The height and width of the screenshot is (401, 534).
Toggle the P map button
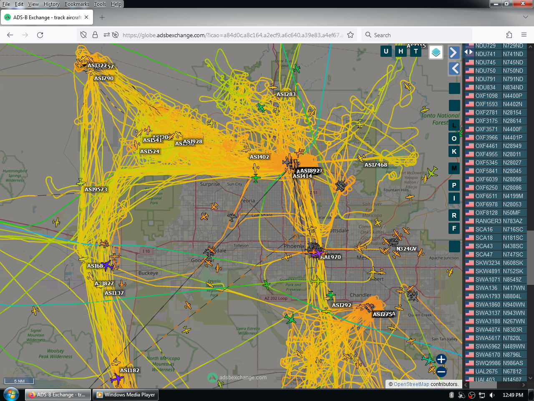pos(454,185)
